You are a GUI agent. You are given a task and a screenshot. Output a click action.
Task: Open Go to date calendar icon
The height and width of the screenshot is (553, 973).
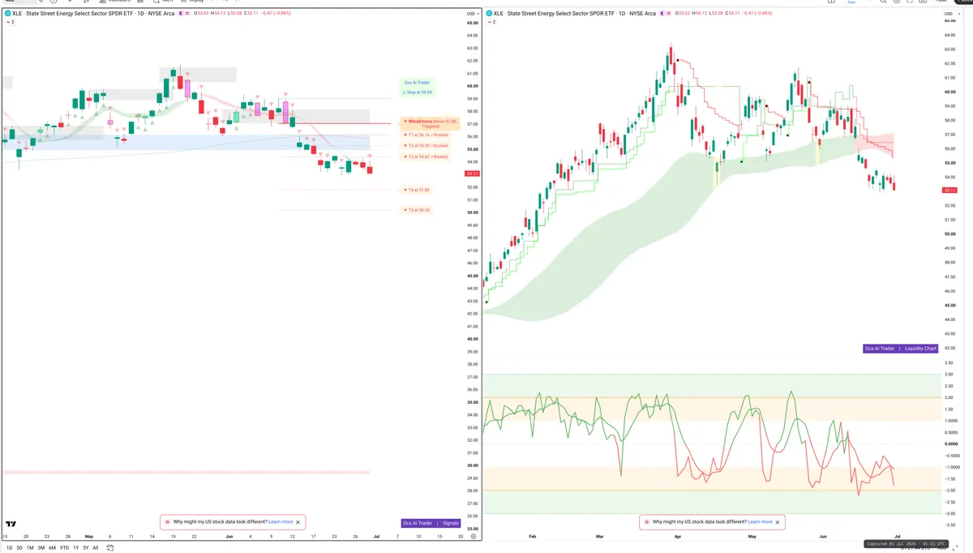(109, 547)
